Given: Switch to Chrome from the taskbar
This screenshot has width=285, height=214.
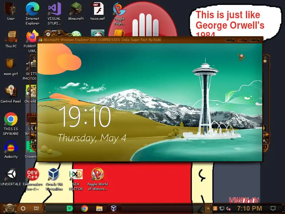Looking at the screenshot, I should [85, 208].
